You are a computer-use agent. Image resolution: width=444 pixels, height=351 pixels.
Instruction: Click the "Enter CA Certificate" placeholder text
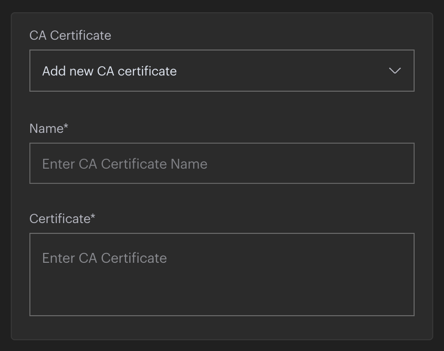(104, 258)
